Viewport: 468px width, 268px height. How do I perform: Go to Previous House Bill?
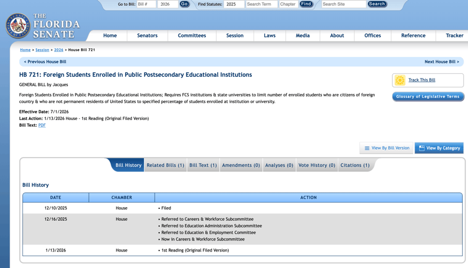pos(45,61)
